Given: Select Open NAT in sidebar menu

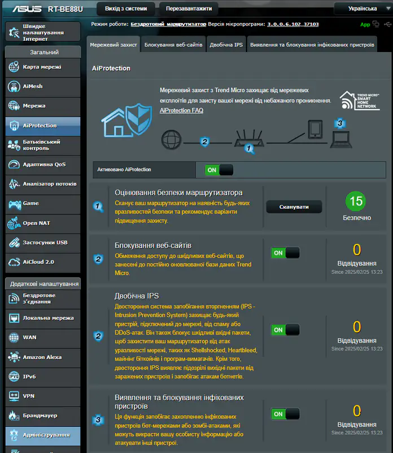Looking at the screenshot, I should coord(43,223).
